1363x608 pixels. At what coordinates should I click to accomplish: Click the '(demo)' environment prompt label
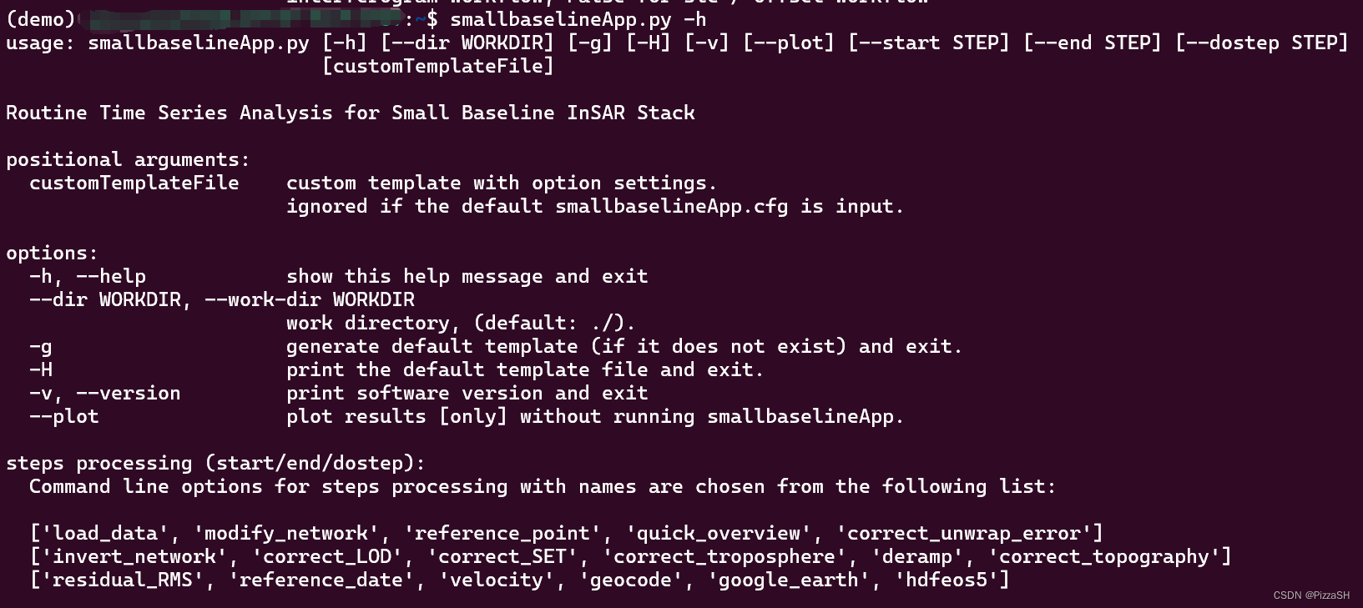point(40,19)
